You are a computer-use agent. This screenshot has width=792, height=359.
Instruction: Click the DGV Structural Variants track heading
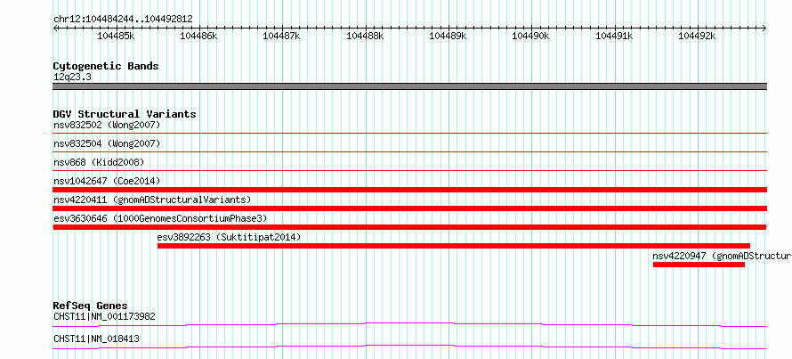125,114
